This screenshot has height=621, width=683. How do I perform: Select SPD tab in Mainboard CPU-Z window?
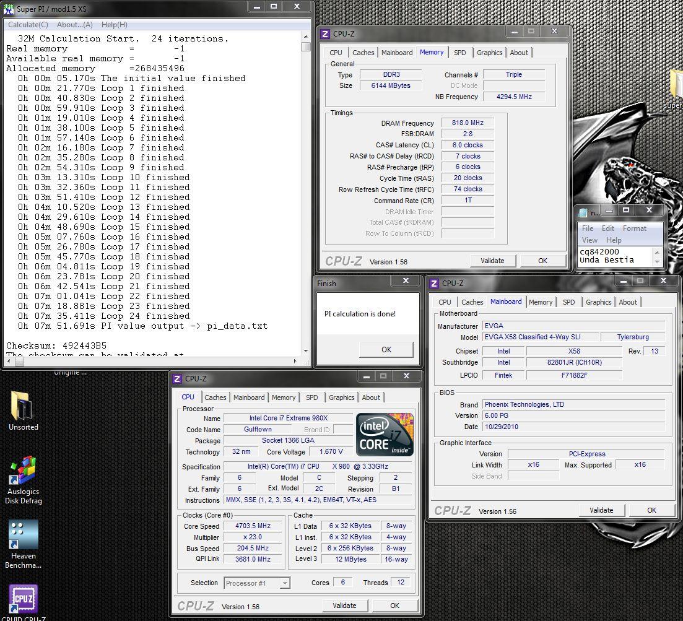(x=568, y=302)
